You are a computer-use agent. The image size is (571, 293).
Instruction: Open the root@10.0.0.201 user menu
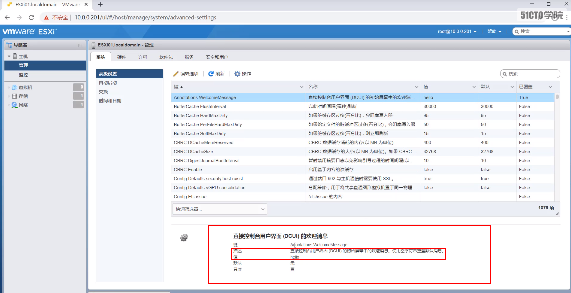(x=457, y=31)
